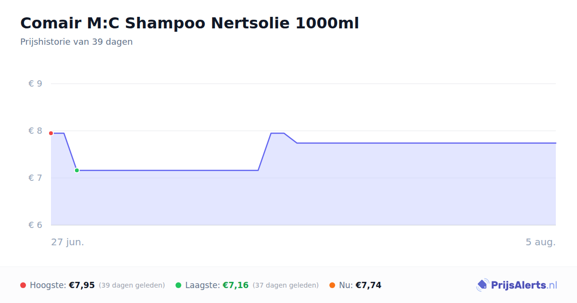This screenshot has height=303, width=577.
Task: Click the green lowest price dot on the chart
Action: (x=76, y=170)
